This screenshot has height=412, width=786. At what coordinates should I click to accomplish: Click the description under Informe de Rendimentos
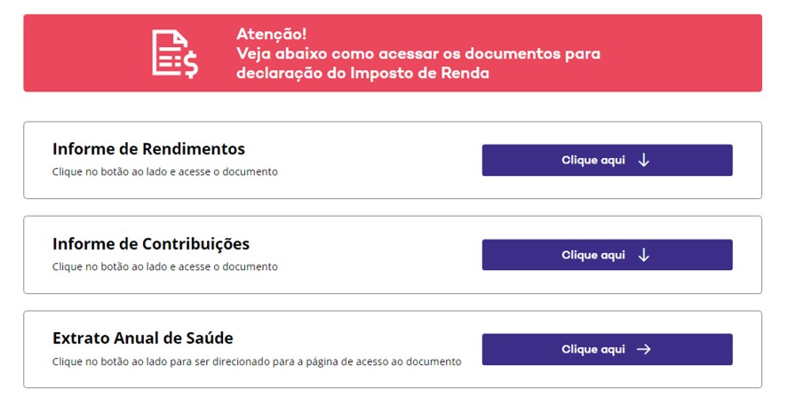[x=164, y=171]
